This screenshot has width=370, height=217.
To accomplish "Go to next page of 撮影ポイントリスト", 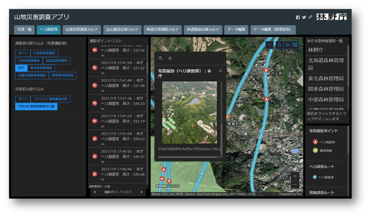I will point(141,192).
